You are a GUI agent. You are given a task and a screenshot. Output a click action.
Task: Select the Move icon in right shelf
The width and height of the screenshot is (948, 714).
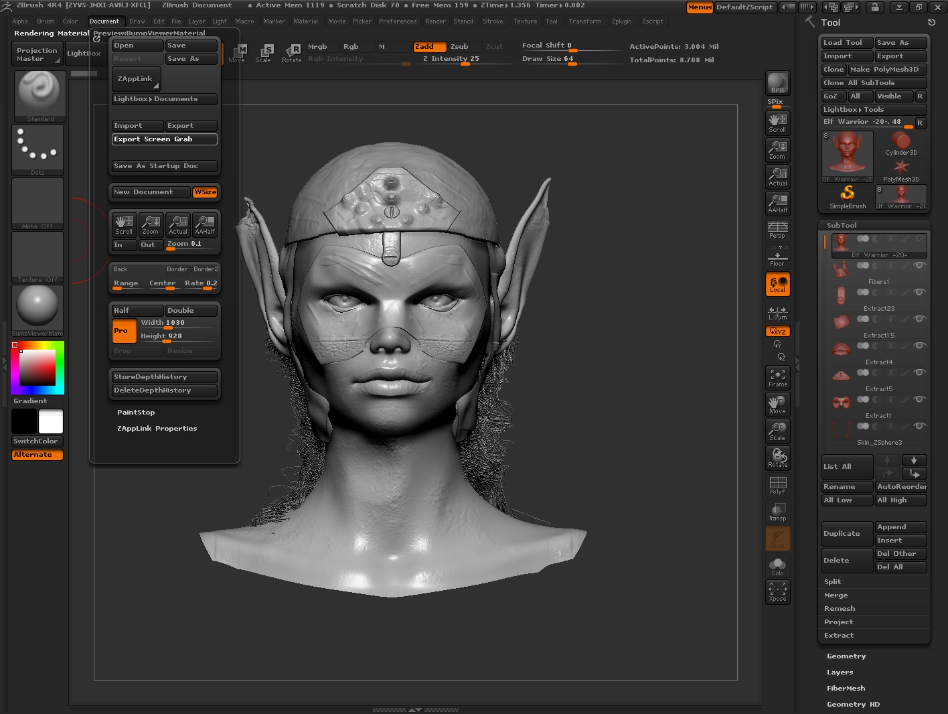click(x=777, y=405)
